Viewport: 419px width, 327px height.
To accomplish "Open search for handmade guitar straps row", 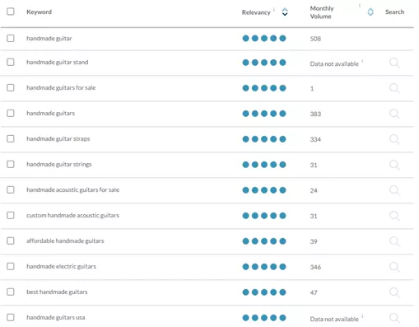I will (x=394, y=139).
